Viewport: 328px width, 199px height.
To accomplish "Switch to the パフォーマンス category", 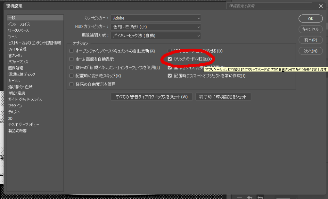I will point(18,62).
